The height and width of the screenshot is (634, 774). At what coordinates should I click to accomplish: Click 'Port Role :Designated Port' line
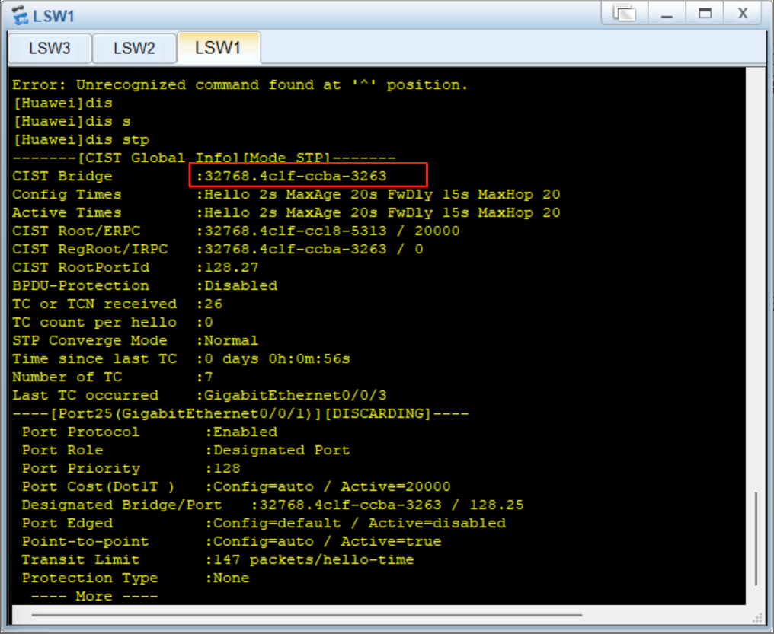(x=186, y=450)
